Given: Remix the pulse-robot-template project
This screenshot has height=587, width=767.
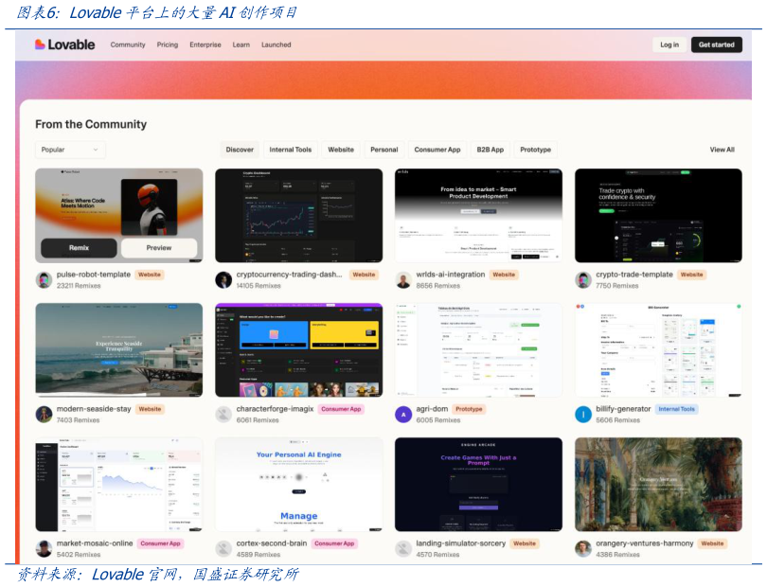Looking at the screenshot, I should click(x=79, y=248).
